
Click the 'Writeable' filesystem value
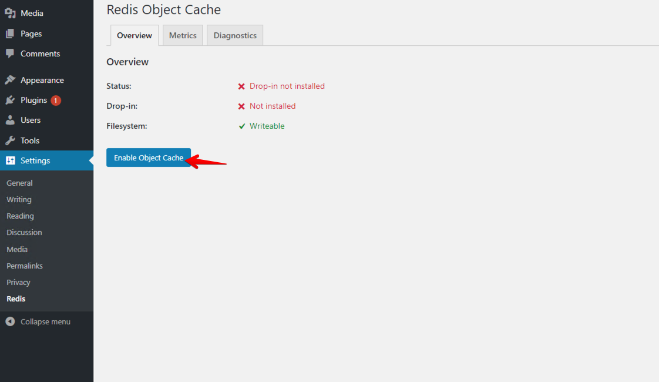pyautogui.click(x=267, y=126)
